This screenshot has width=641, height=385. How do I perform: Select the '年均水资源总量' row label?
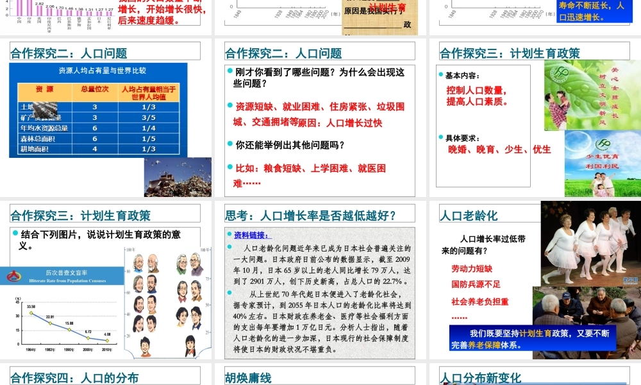[x=44, y=128]
